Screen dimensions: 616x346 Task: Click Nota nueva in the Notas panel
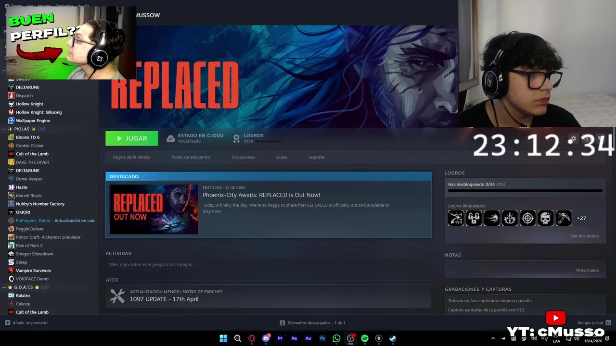click(x=587, y=270)
